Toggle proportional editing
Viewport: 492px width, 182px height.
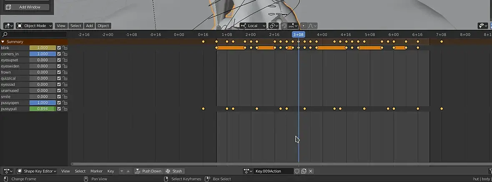[304, 26]
